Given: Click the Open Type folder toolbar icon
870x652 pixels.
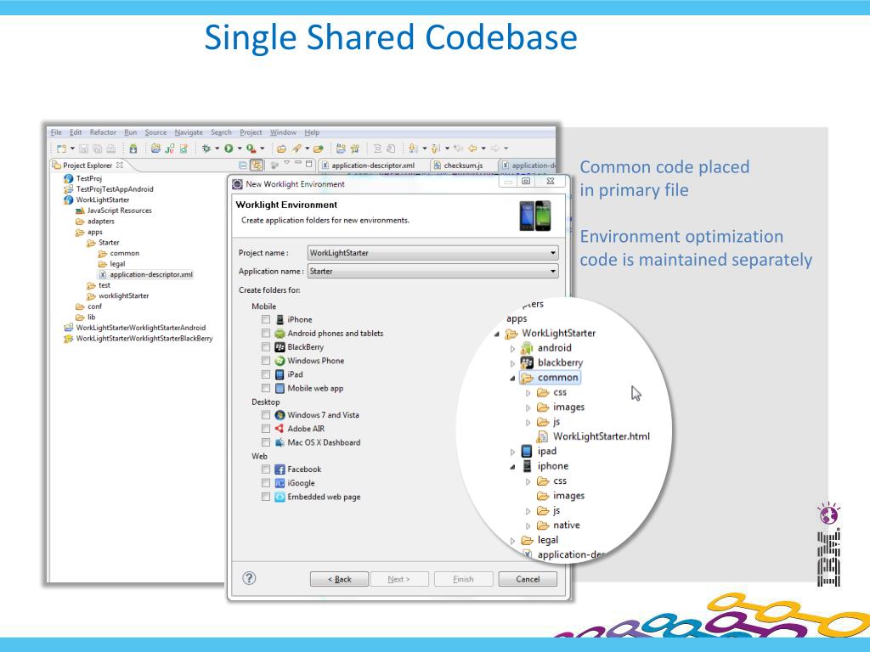Looking at the screenshot, I should coord(282,149).
